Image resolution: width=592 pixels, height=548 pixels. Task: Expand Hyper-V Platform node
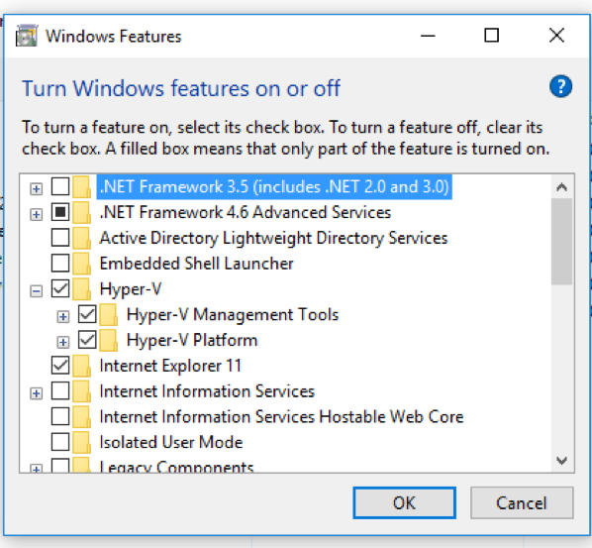[63, 342]
